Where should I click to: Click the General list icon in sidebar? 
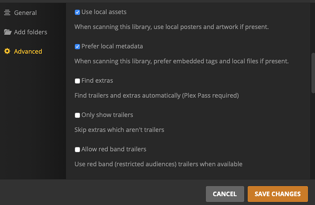pos(7,13)
